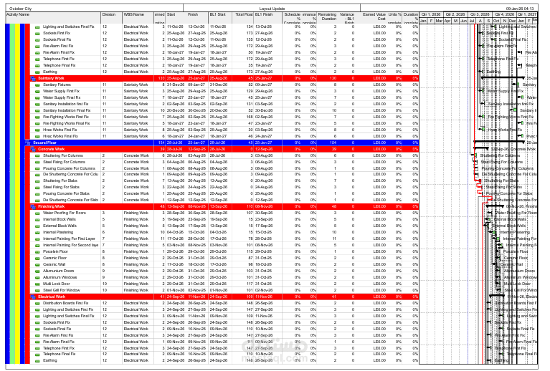Viewport: 550px width, 371px height.
Task: Click the Earned Value Cost column header
Action: point(372,18)
